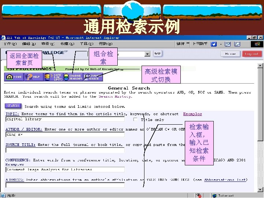Click the status bar page done icon
Image resolution: width=264 pixels, height=198 pixels.
point(3,195)
